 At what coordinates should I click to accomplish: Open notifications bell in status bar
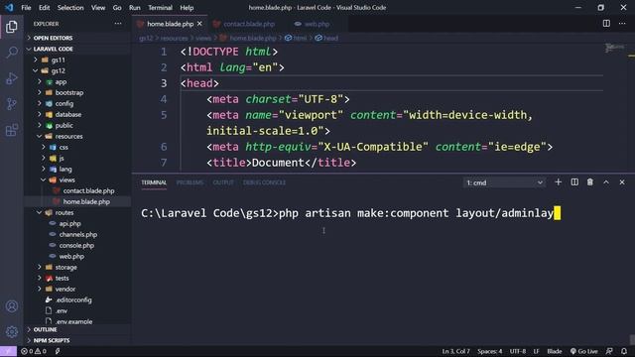tap(624, 351)
